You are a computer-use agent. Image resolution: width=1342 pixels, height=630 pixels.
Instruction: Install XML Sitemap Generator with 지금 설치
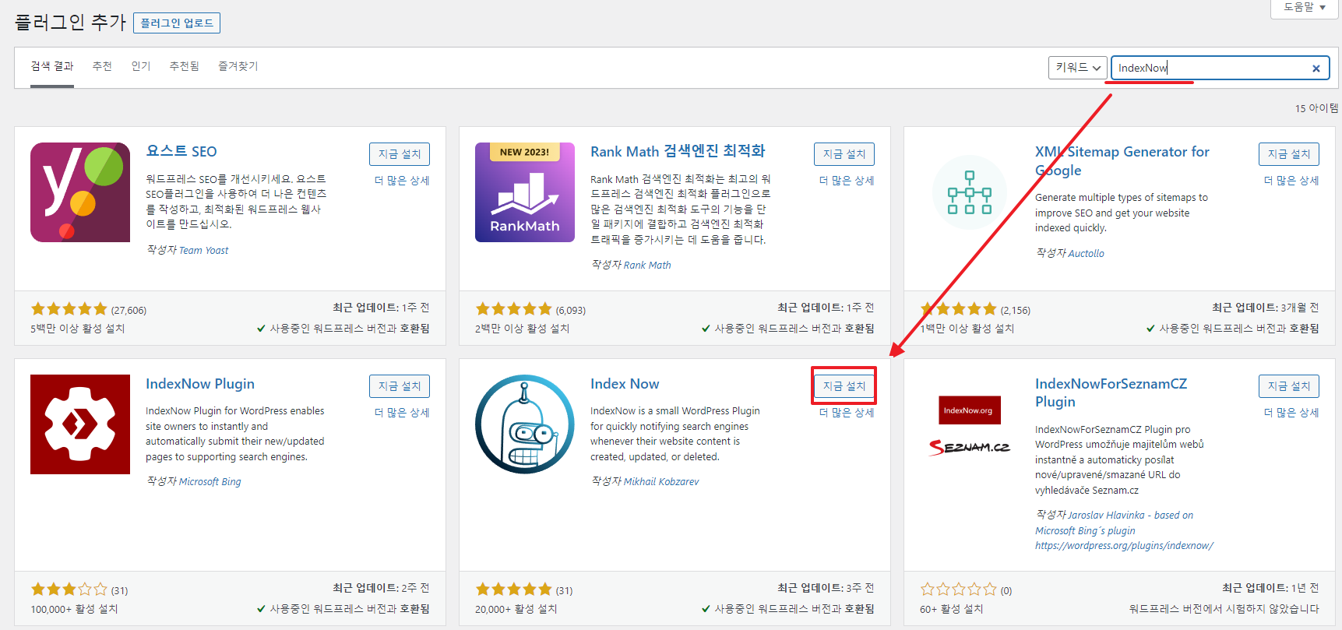[1289, 154]
